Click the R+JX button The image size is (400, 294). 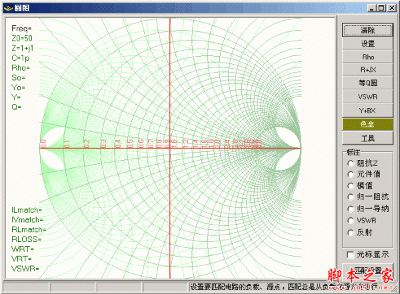(367, 70)
